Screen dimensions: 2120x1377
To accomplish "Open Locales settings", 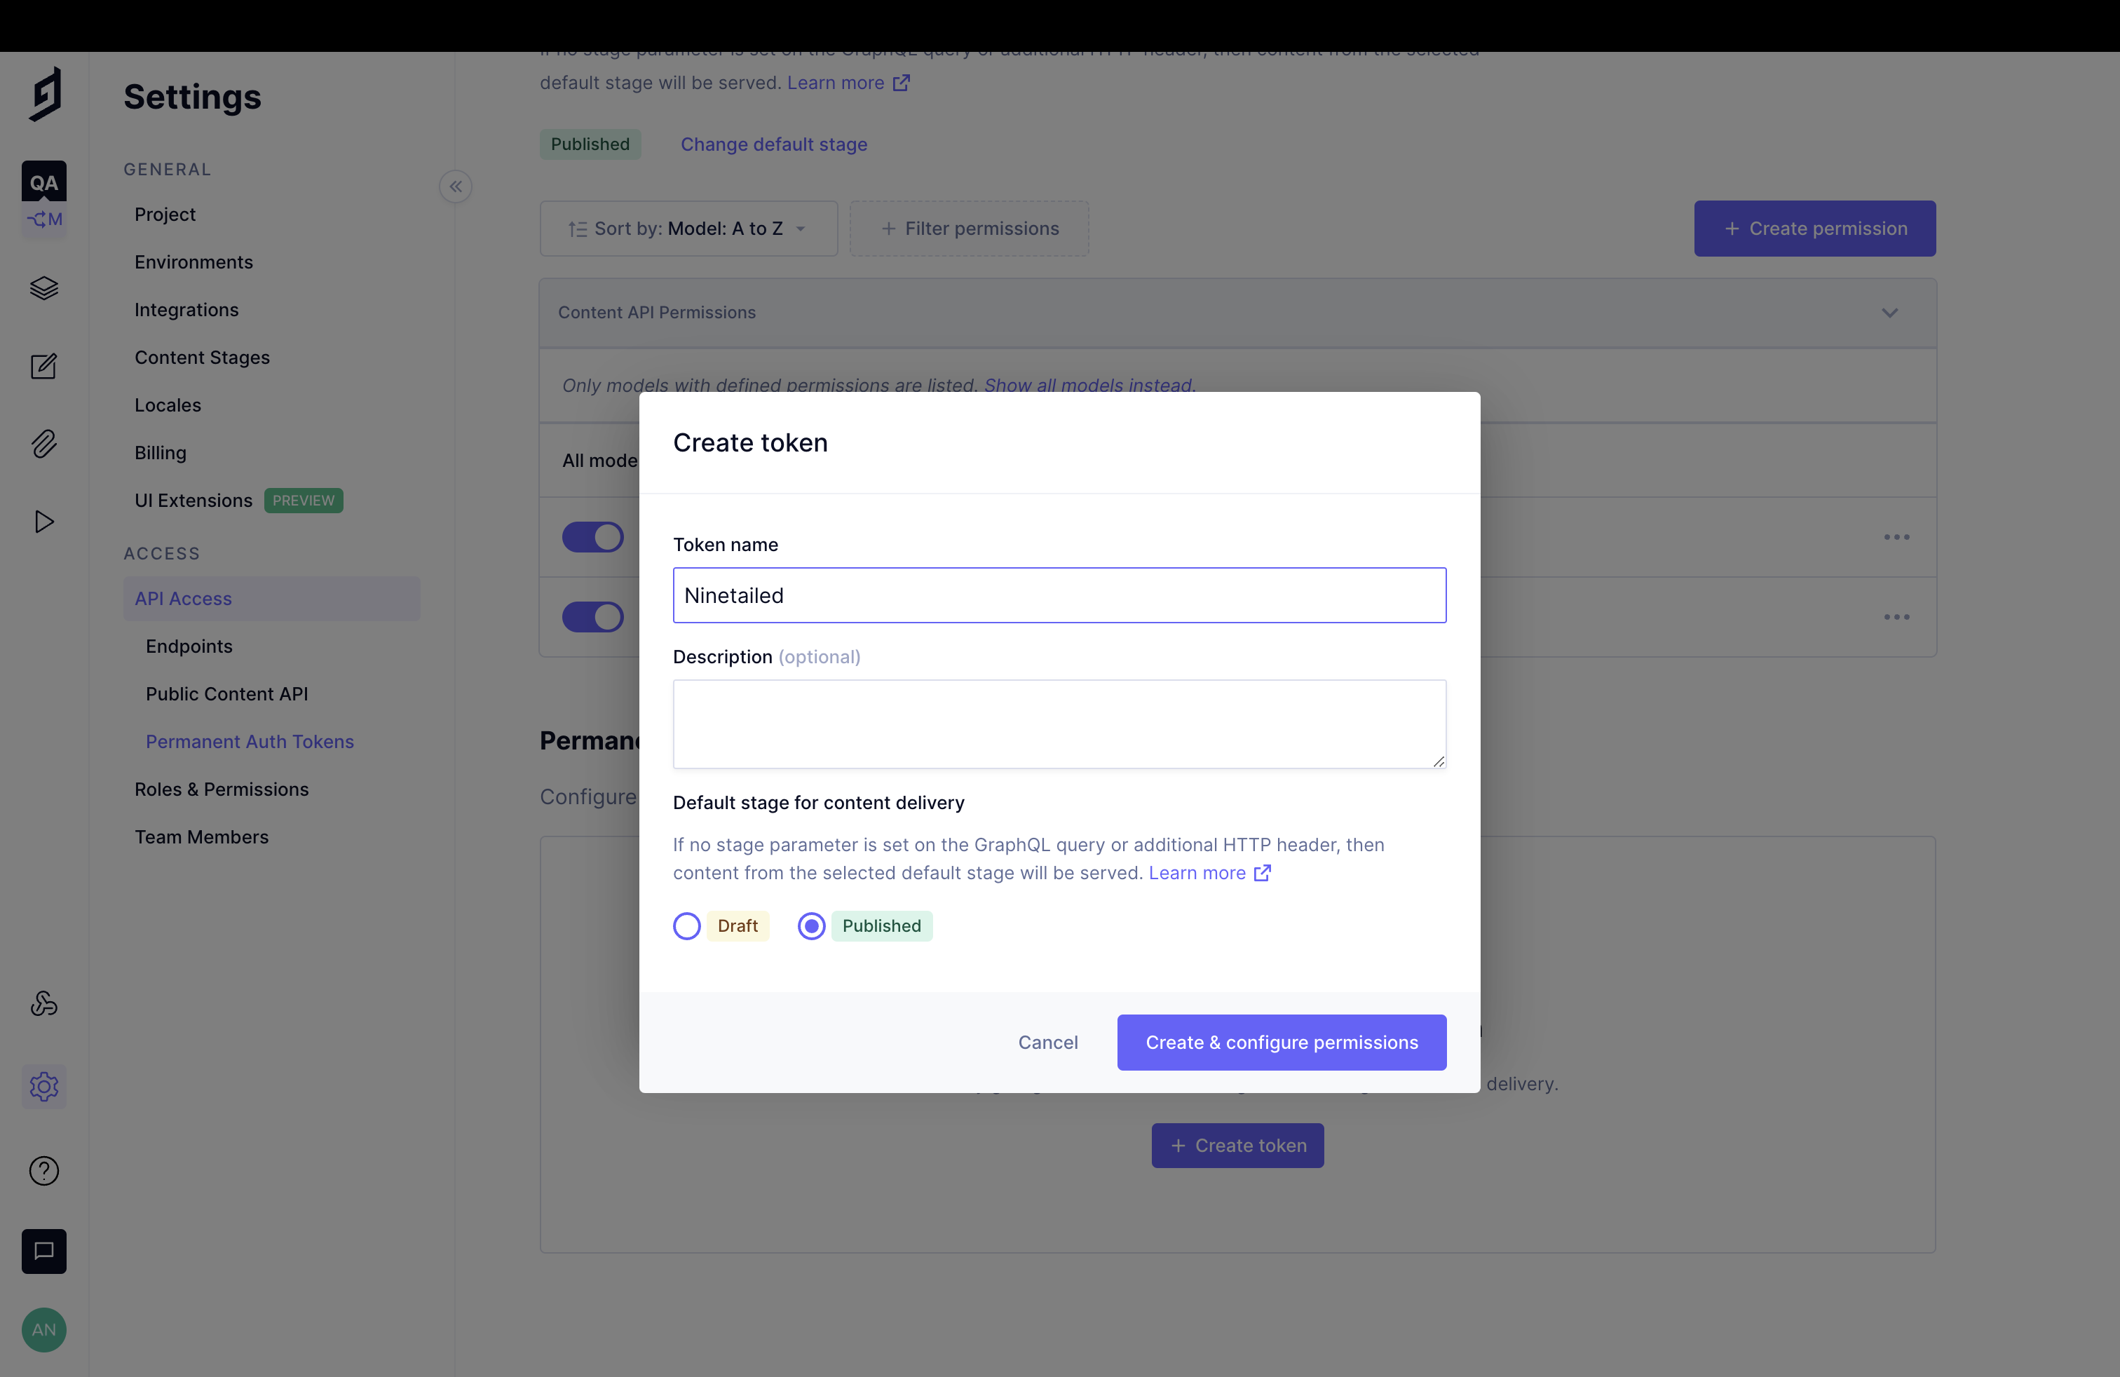I will pyautogui.click(x=168, y=405).
